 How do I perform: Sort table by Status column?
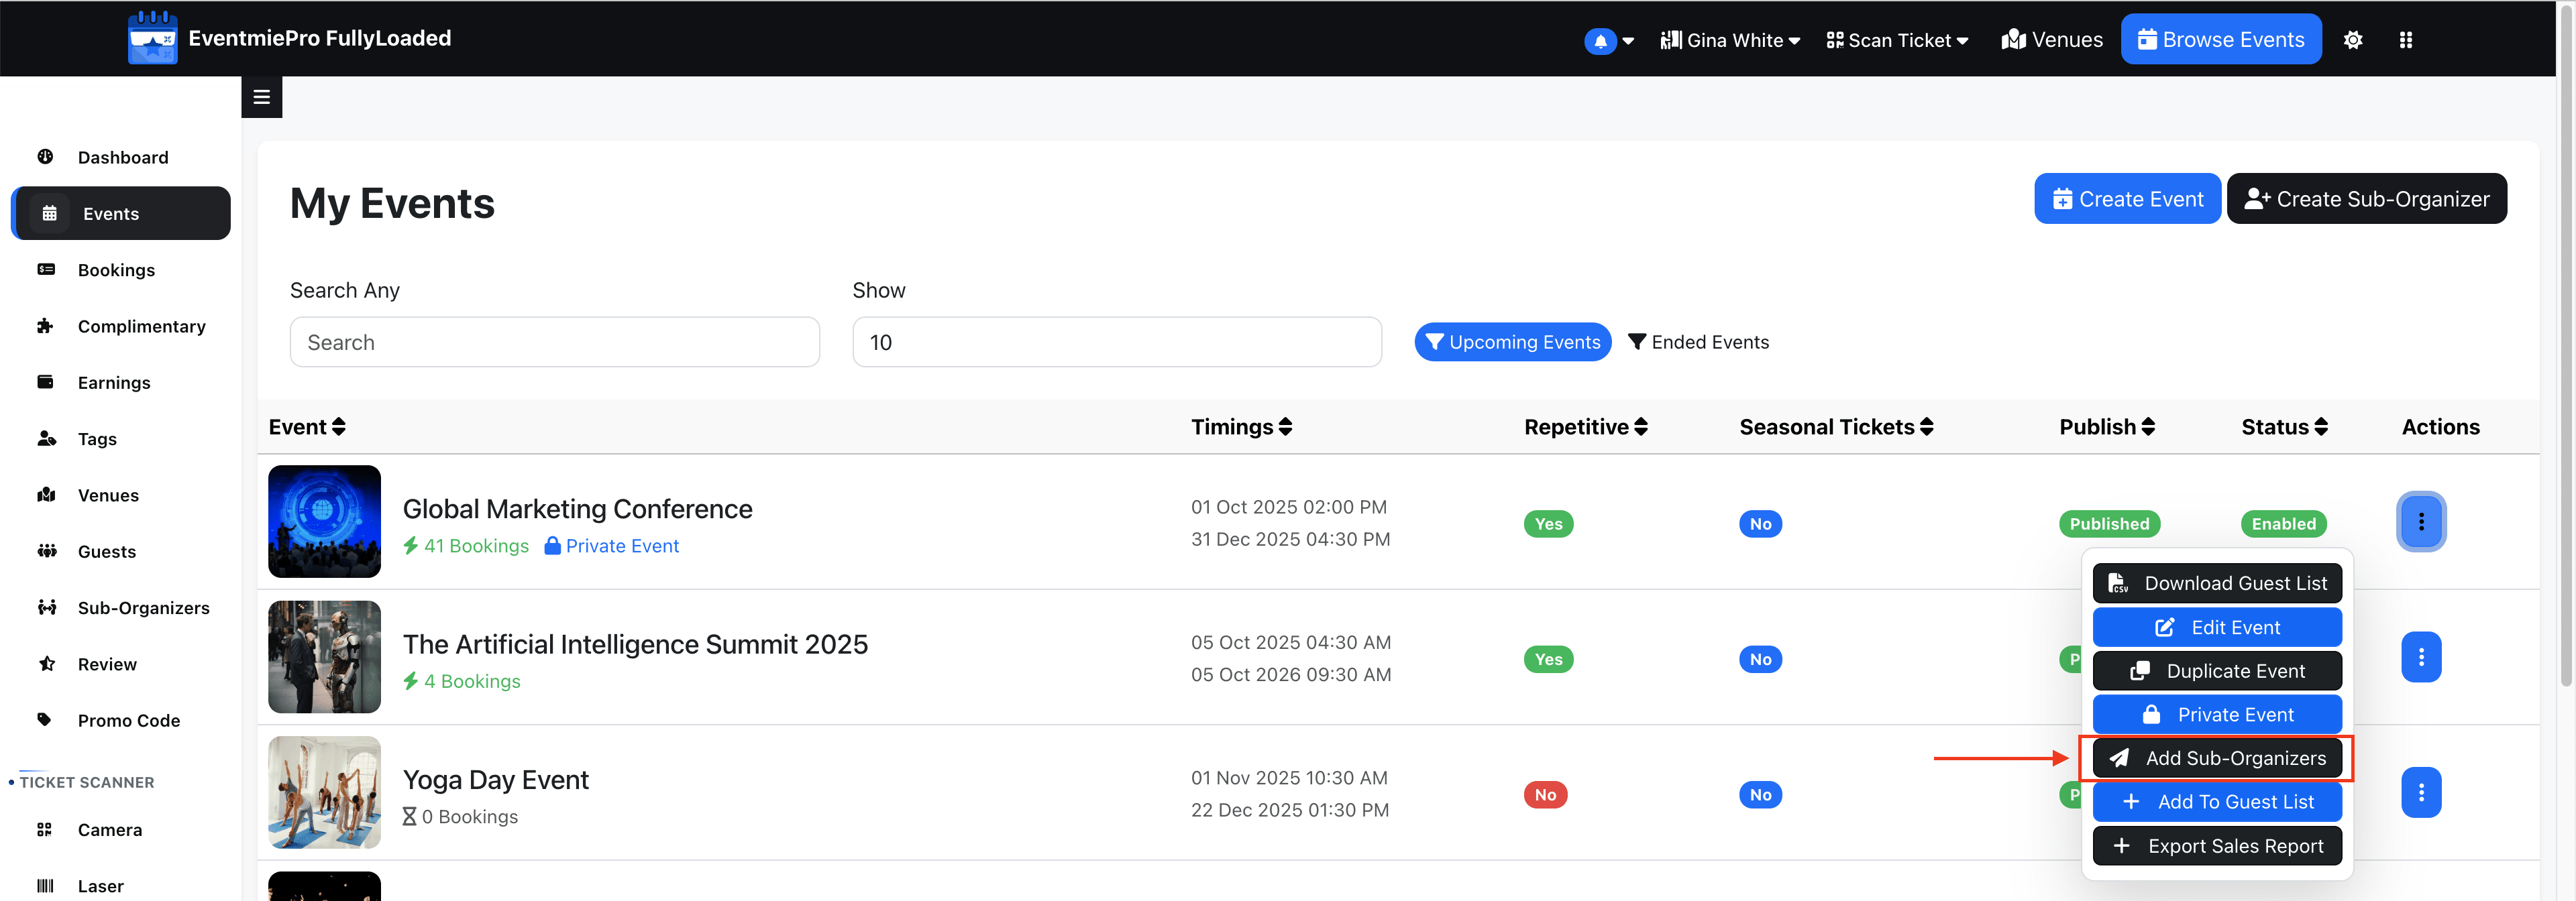point(2284,426)
